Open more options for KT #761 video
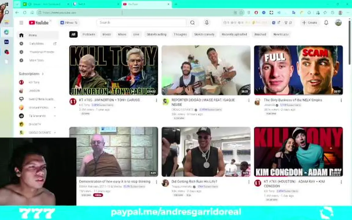This screenshot has height=220, width=352. (x=341, y=182)
